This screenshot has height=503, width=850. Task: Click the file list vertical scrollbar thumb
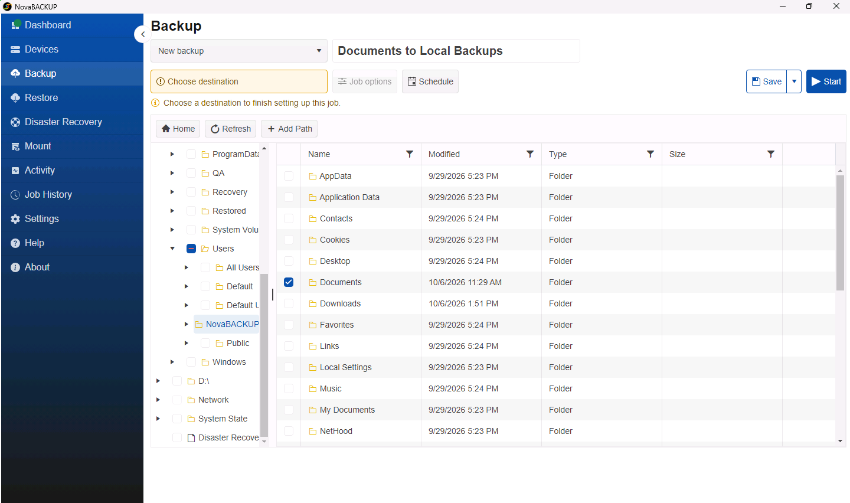point(840,233)
